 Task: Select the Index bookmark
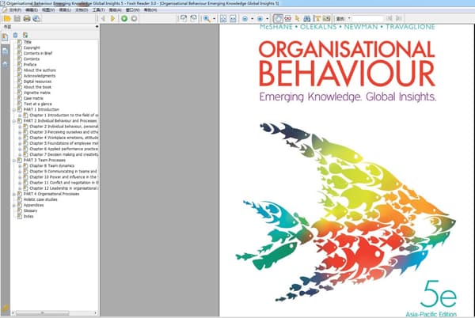(28, 216)
